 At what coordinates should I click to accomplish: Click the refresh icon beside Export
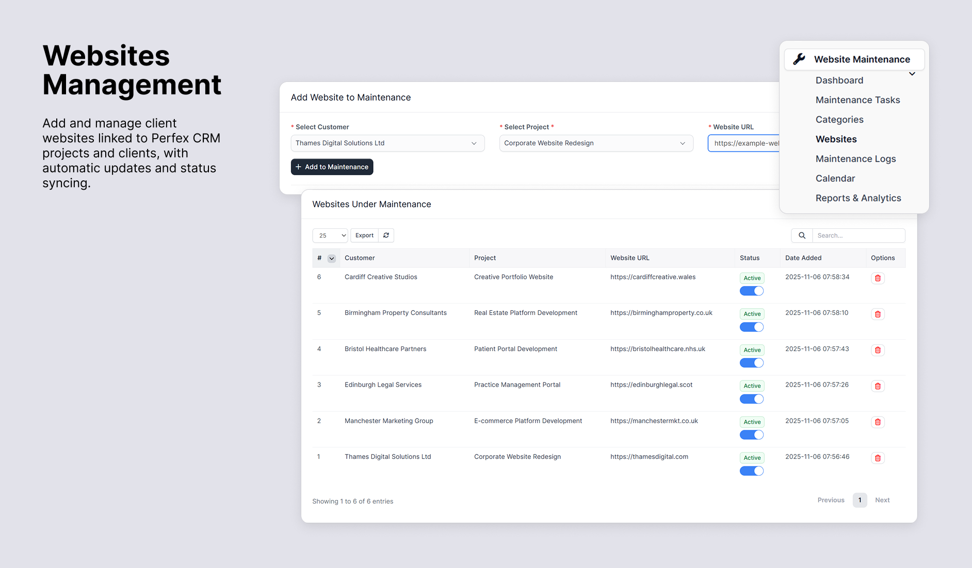pyautogui.click(x=386, y=235)
